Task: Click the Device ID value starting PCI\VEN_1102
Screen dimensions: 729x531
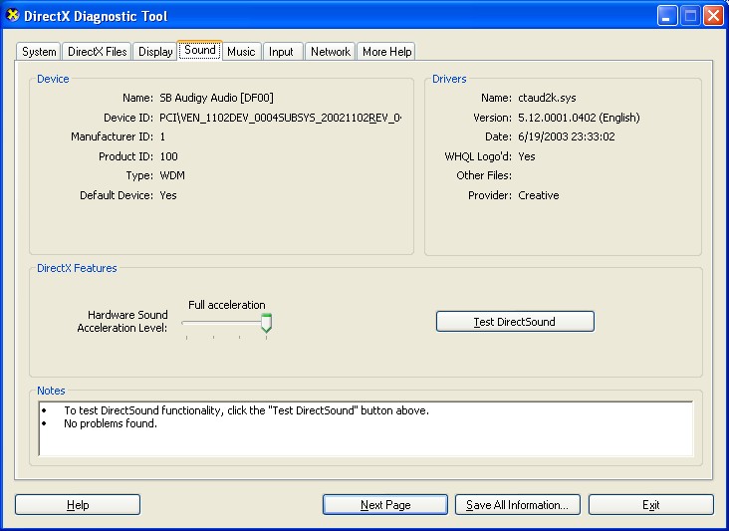Action: [281, 118]
